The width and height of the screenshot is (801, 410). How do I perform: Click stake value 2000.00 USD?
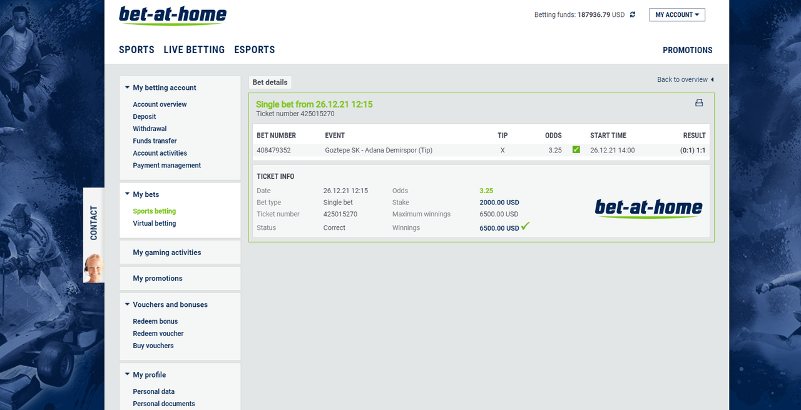pyautogui.click(x=499, y=202)
